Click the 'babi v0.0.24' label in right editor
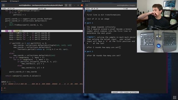The image size is (178, 100). coord(92,9)
